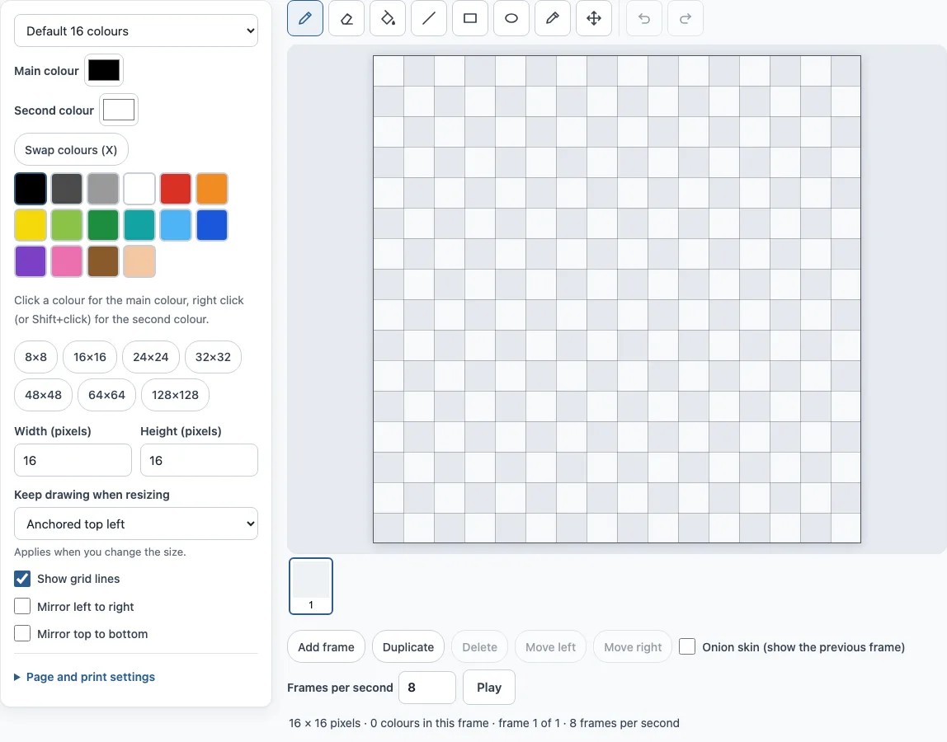Pick the yellow palette colour
The height and width of the screenshot is (742, 947).
(31, 224)
